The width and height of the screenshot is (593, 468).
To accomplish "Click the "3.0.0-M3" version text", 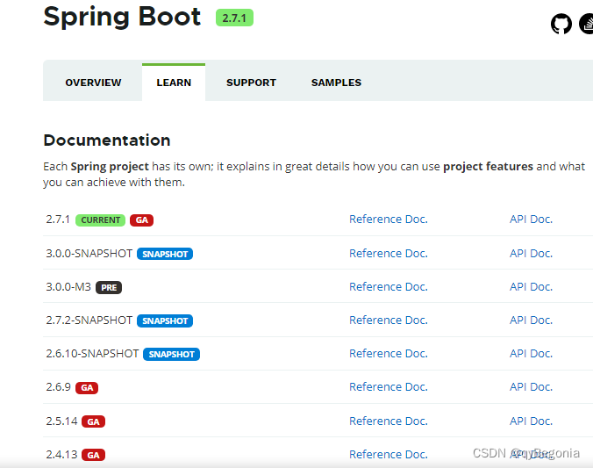I will [68, 286].
